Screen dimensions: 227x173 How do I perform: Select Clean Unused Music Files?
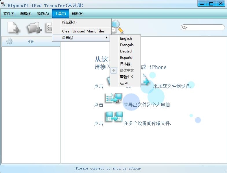point(82,31)
